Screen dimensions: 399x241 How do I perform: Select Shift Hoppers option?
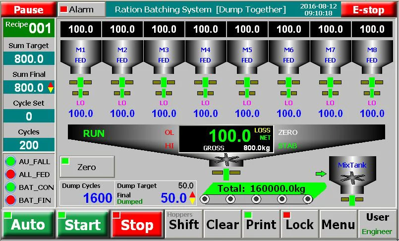(183, 225)
